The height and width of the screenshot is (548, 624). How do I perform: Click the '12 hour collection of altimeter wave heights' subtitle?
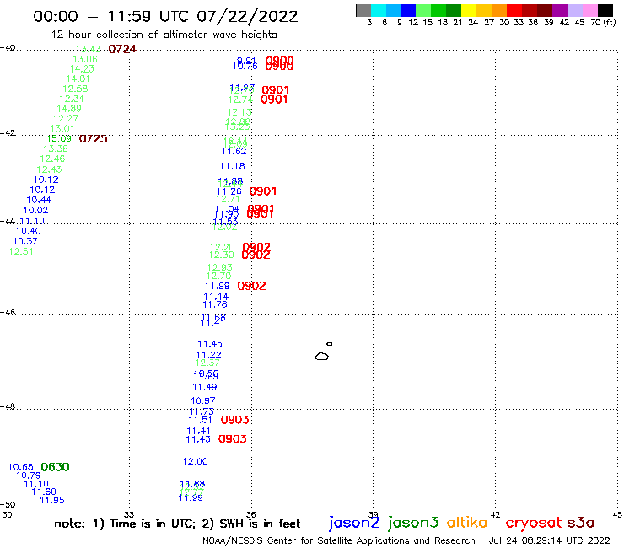[164, 35]
